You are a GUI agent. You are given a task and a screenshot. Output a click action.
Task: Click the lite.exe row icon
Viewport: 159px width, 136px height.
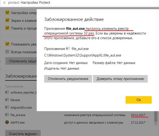pyautogui.click(x=7, y=100)
